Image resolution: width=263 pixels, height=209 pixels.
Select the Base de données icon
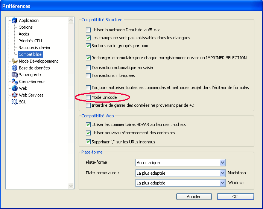[x=15, y=68]
